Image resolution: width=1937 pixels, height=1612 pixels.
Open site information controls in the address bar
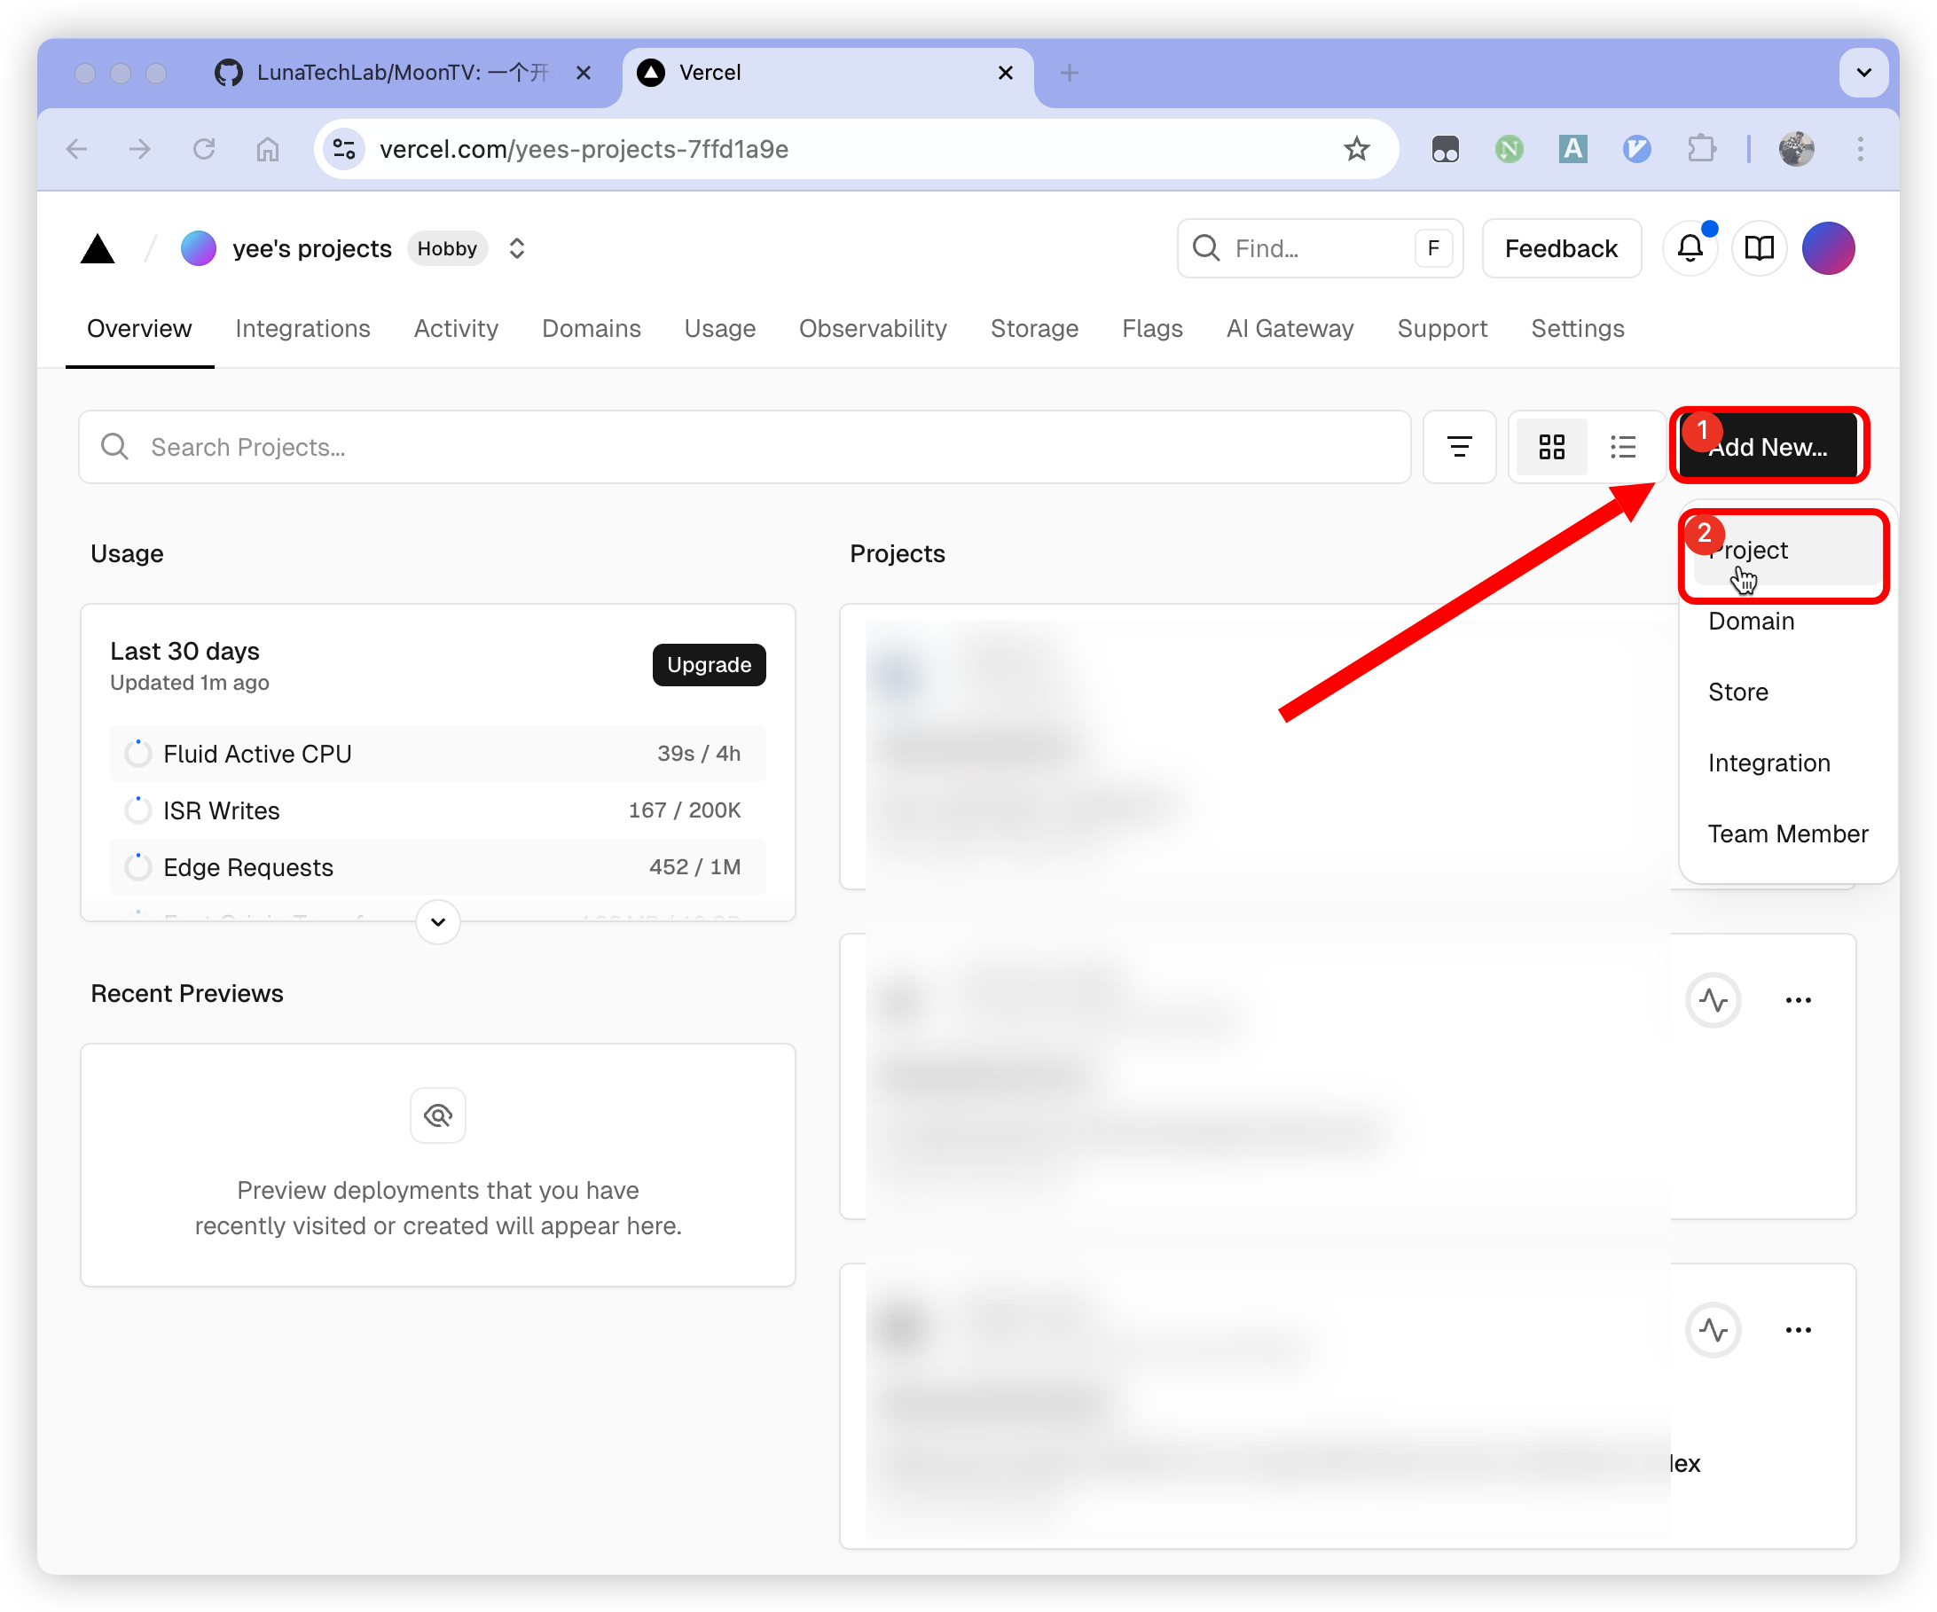[x=344, y=148]
